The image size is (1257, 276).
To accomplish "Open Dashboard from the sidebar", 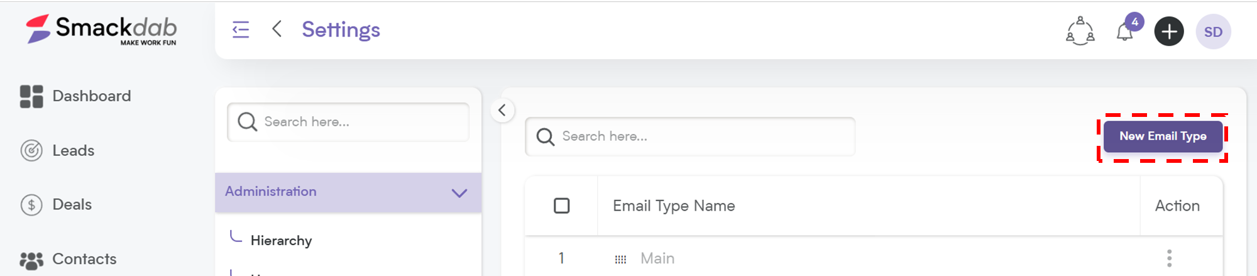I will [75, 96].
